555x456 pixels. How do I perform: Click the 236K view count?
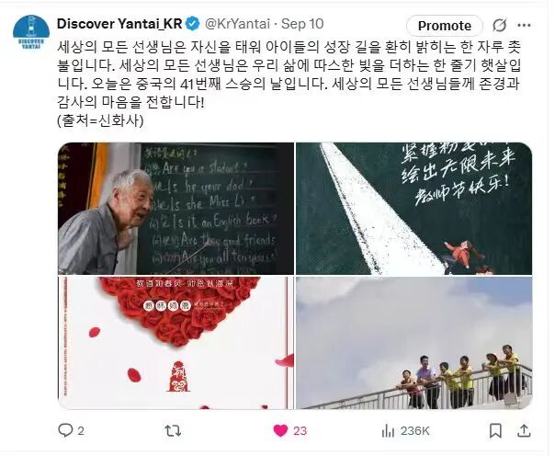pyautogui.click(x=414, y=431)
